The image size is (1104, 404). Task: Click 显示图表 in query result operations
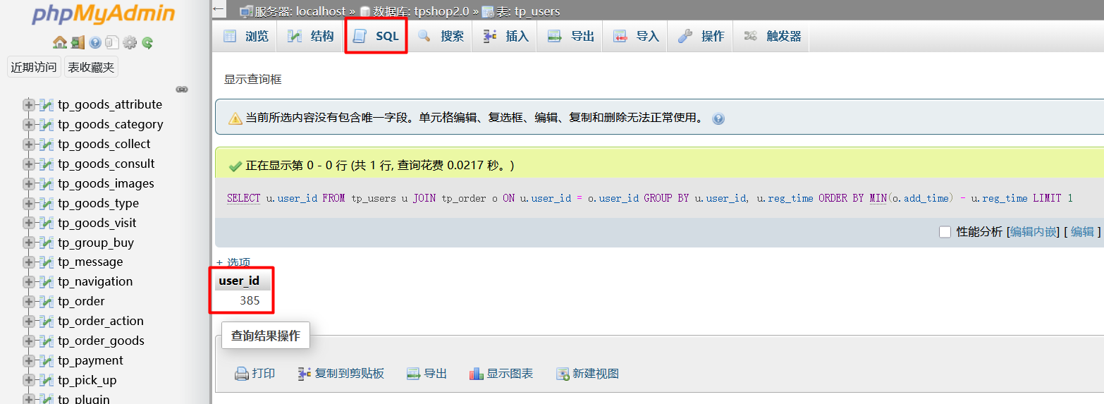501,374
